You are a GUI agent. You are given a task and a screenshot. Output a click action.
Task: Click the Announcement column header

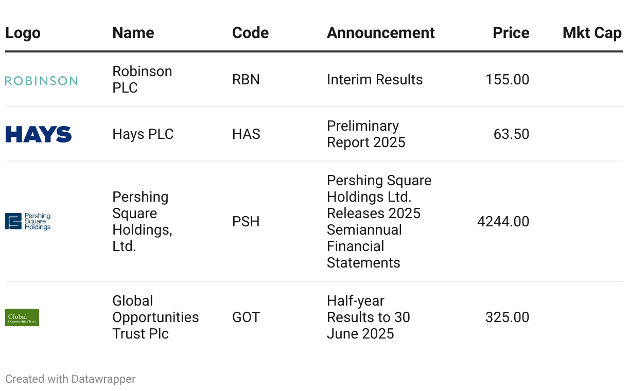tap(380, 33)
